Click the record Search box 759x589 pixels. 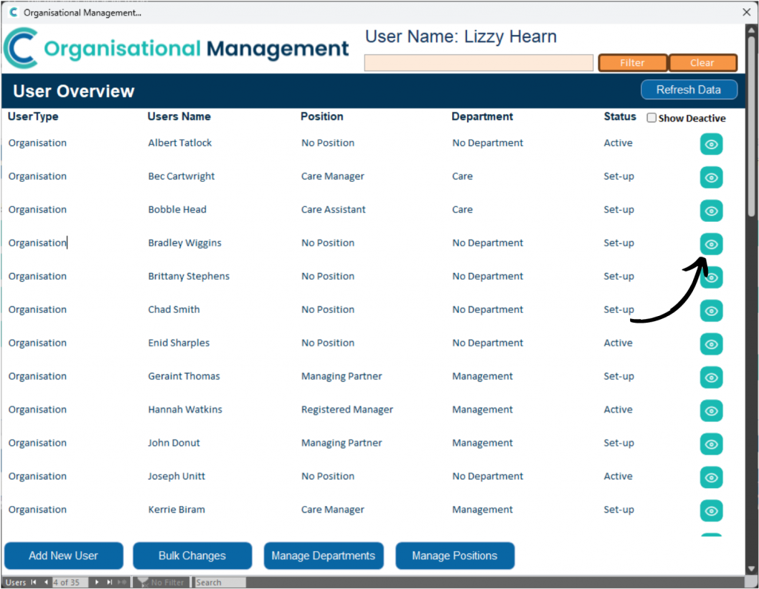(219, 582)
